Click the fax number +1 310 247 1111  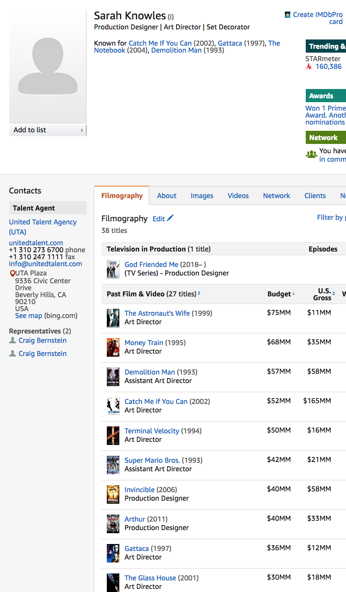[x=36, y=257]
